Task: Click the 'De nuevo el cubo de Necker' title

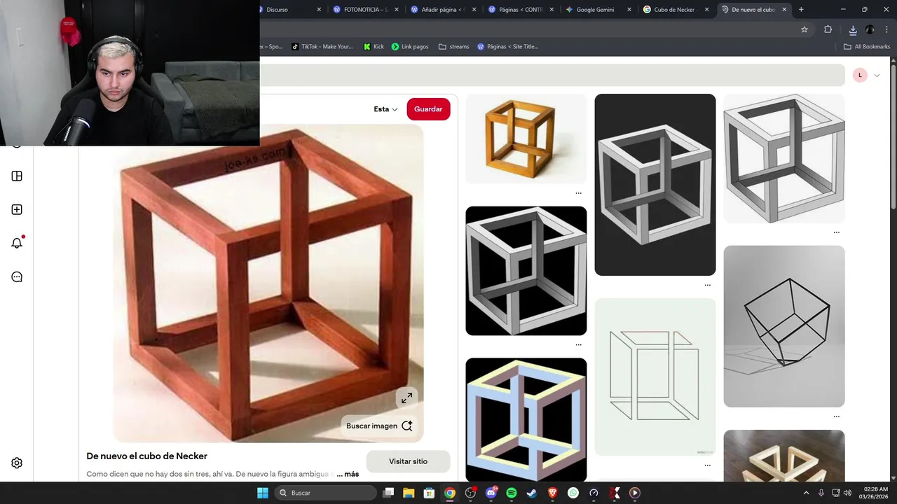Action: click(147, 456)
